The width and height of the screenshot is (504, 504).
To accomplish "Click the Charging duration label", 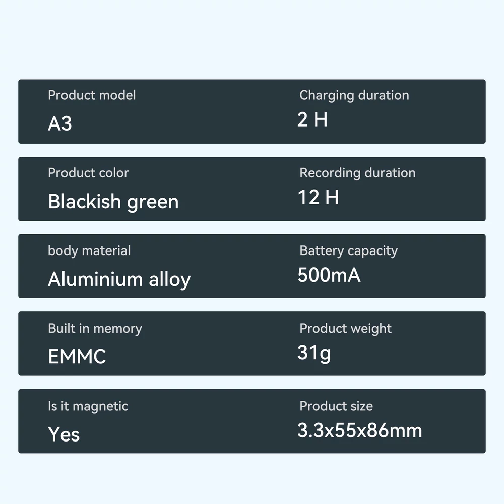I will click(x=354, y=95).
